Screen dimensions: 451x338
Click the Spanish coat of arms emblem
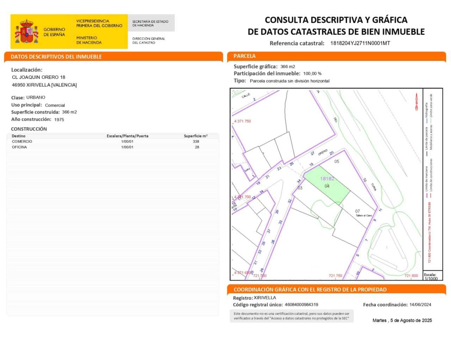[27, 31]
